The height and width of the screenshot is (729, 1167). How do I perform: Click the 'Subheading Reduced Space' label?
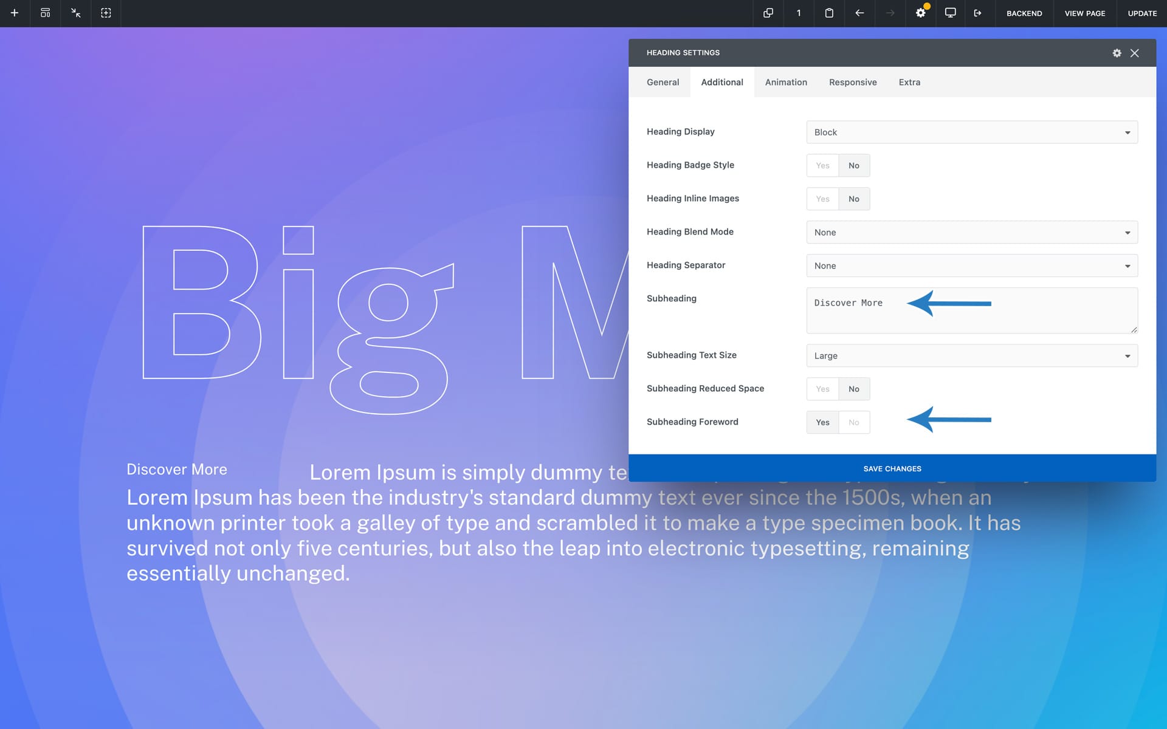point(705,389)
